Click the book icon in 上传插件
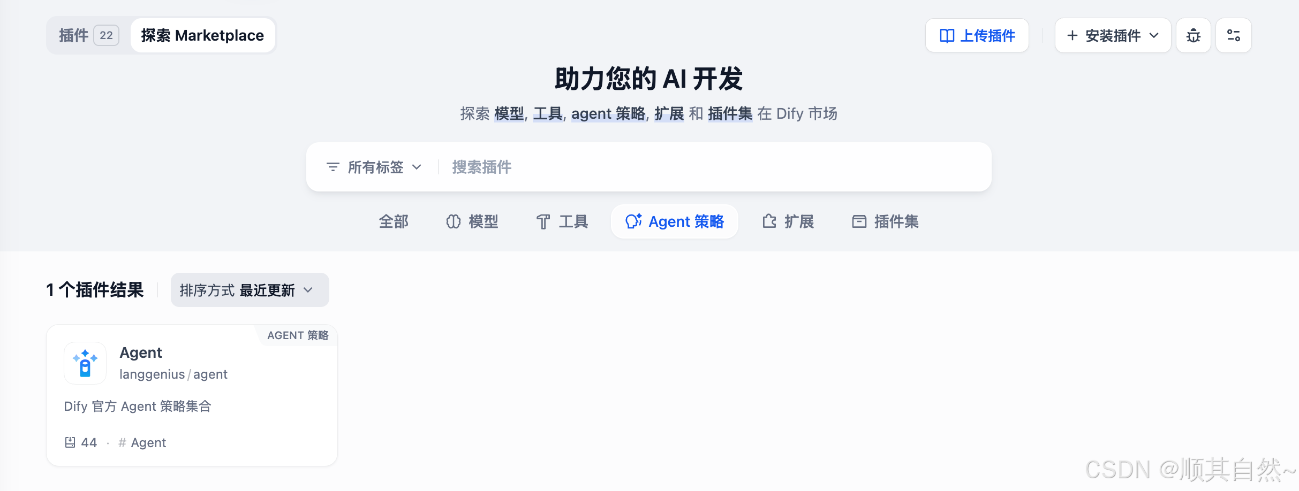Viewport: 1299px width, 491px height. [x=947, y=36]
